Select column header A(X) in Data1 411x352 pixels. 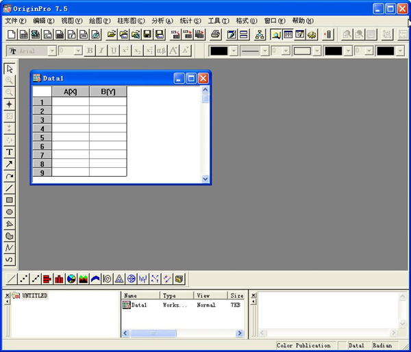pyautogui.click(x=71, y=92)
